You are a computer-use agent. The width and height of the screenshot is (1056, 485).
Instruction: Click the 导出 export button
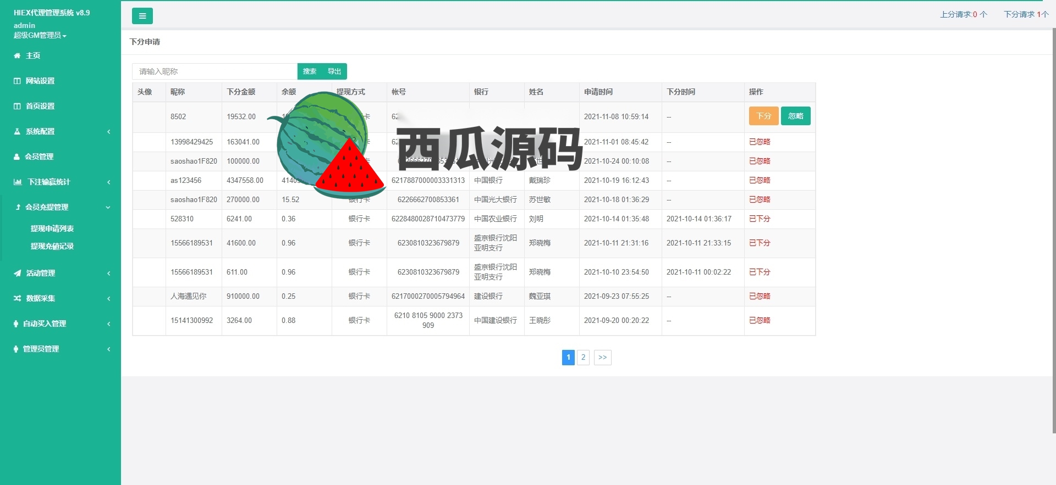(334, 71)
